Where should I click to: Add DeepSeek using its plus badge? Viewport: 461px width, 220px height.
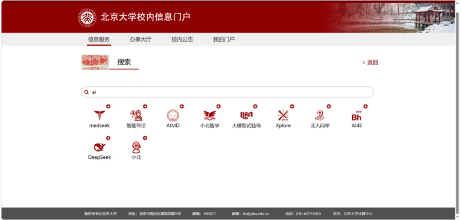tap(108, 138)
